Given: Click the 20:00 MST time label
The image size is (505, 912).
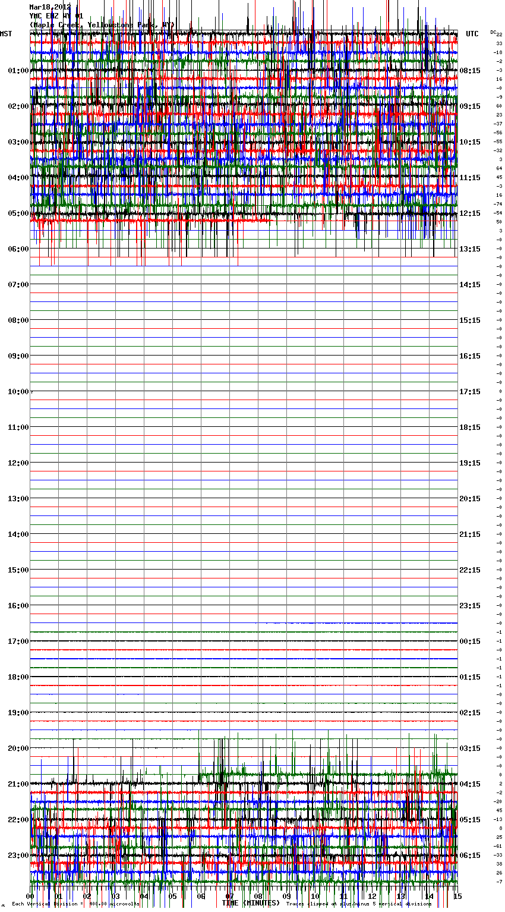Looking at the screenshot, I should (18, 749).
